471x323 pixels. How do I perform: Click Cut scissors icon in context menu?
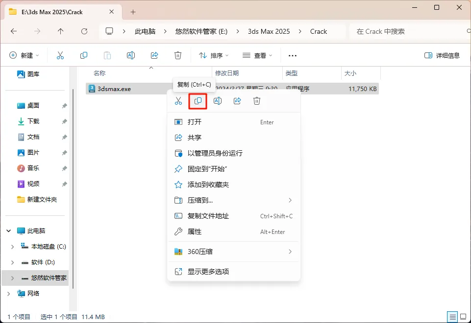pos(178,101)
